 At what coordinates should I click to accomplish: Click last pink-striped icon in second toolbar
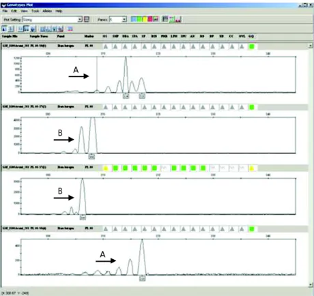coord(70,29)
